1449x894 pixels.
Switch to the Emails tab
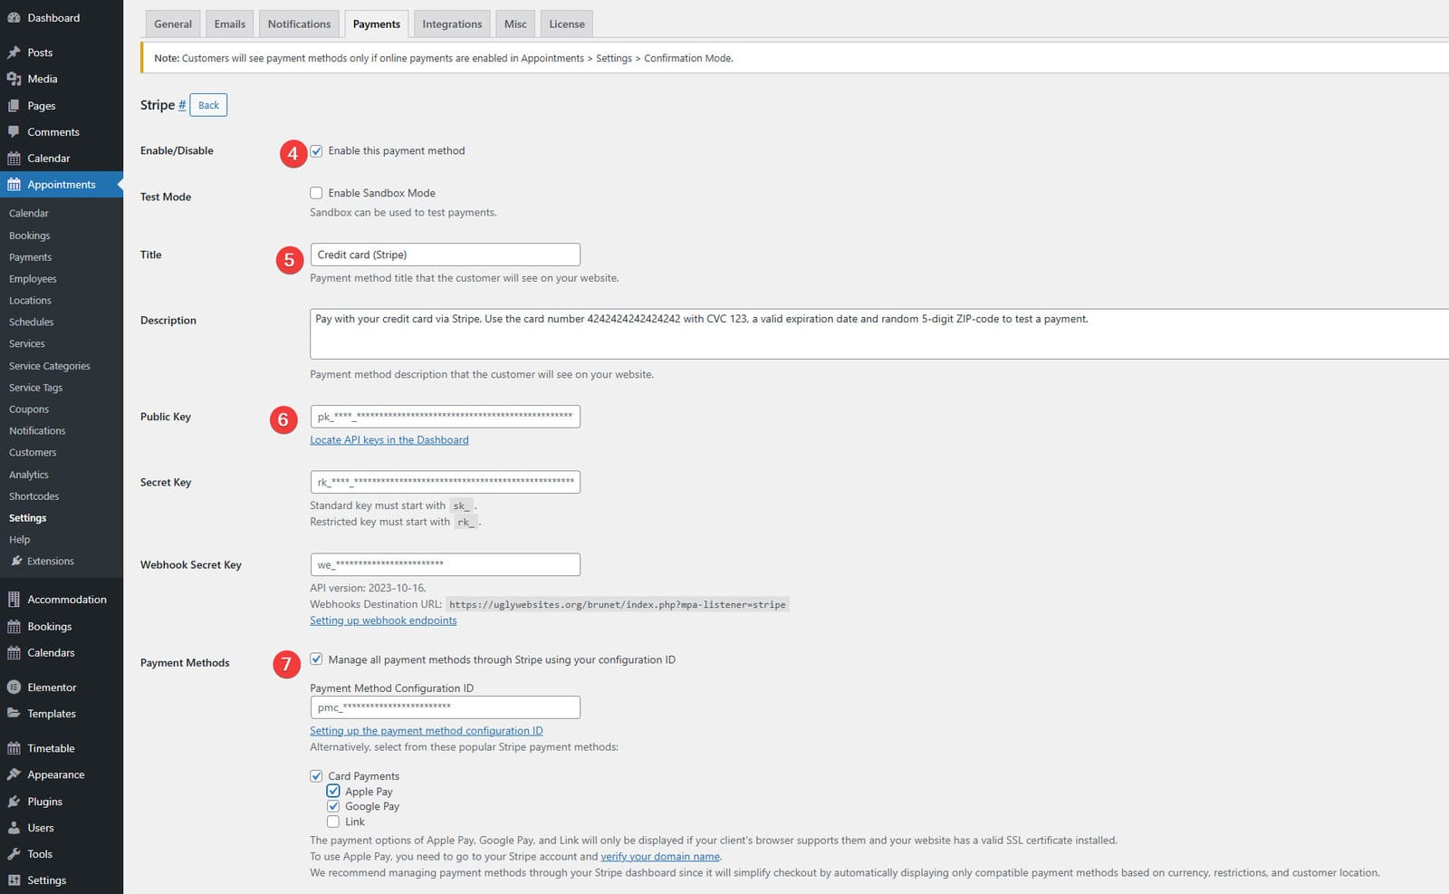229,24
